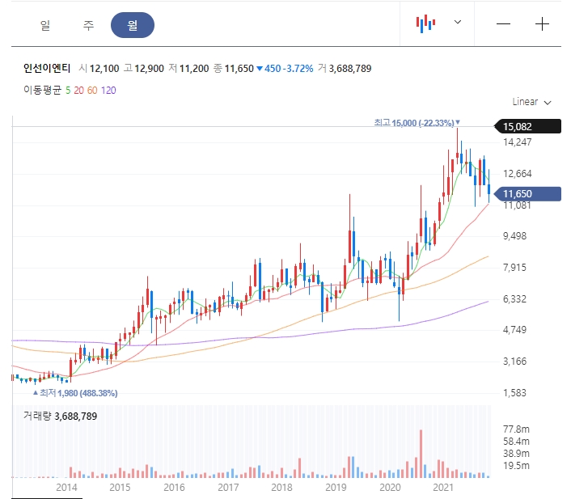Click the 1,583 price axis label
Viewport: 571px width, 499px height.
click(514, 392)
